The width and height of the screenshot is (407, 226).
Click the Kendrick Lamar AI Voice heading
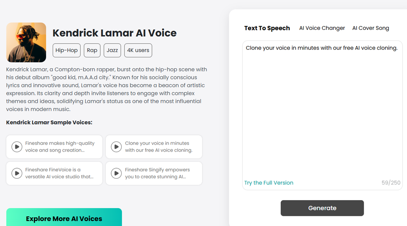pyautogui.click(x=114, y=33)
